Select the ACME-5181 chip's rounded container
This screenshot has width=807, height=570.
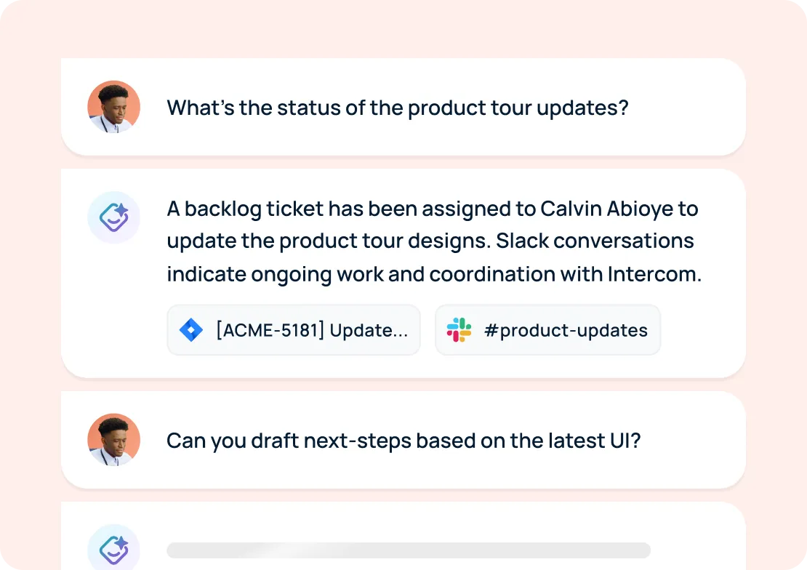click(293, 329)
